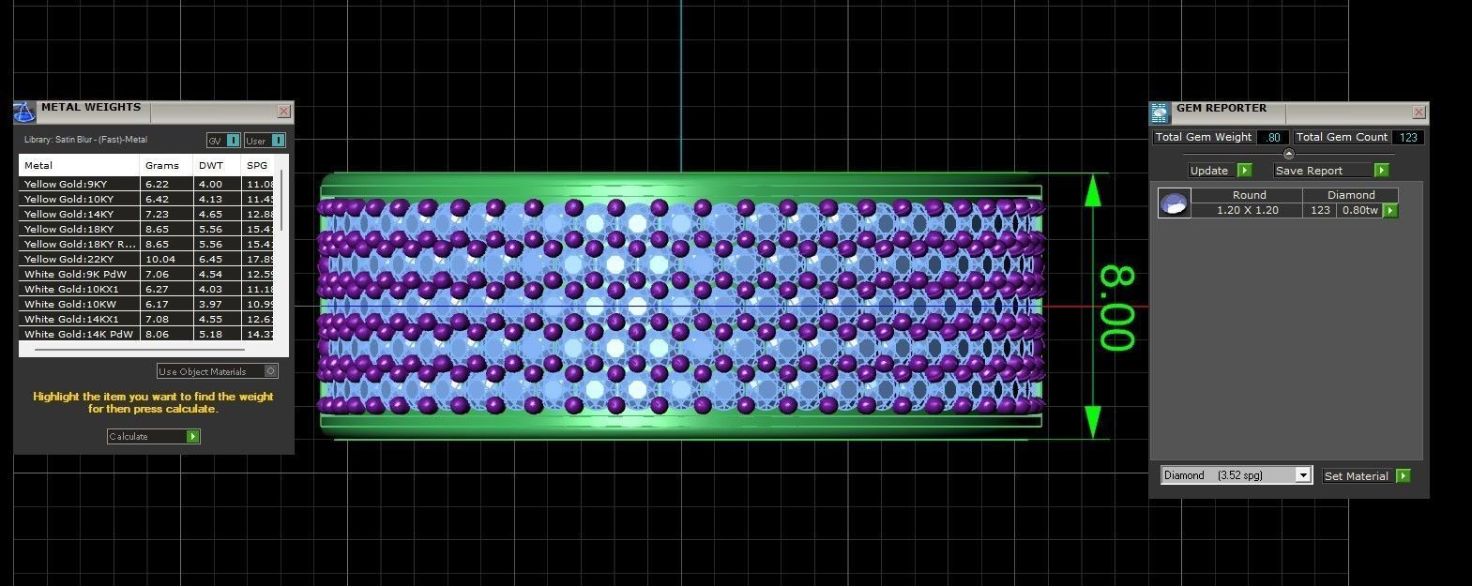Click the green arrow beside Set Material
This screenshot has height=586, width=1472.
[1404, 476]
